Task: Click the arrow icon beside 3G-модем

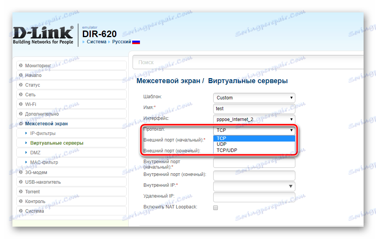Action: pyautogui.click(x=20, y=172)
